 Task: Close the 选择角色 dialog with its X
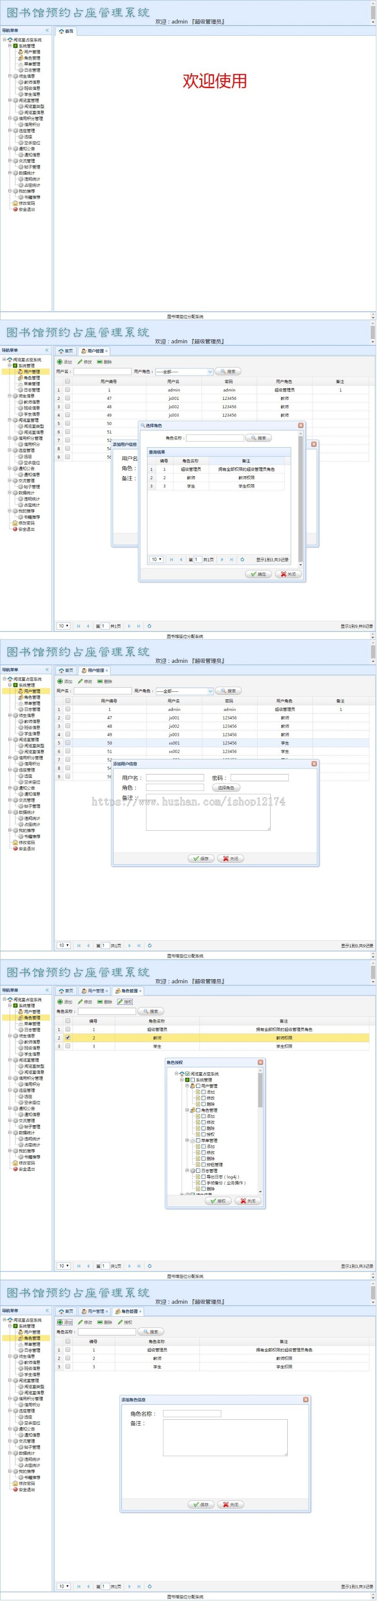point(301,426)
